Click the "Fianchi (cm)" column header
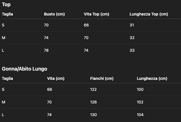The image size is (181, 122). coord(102,78)
